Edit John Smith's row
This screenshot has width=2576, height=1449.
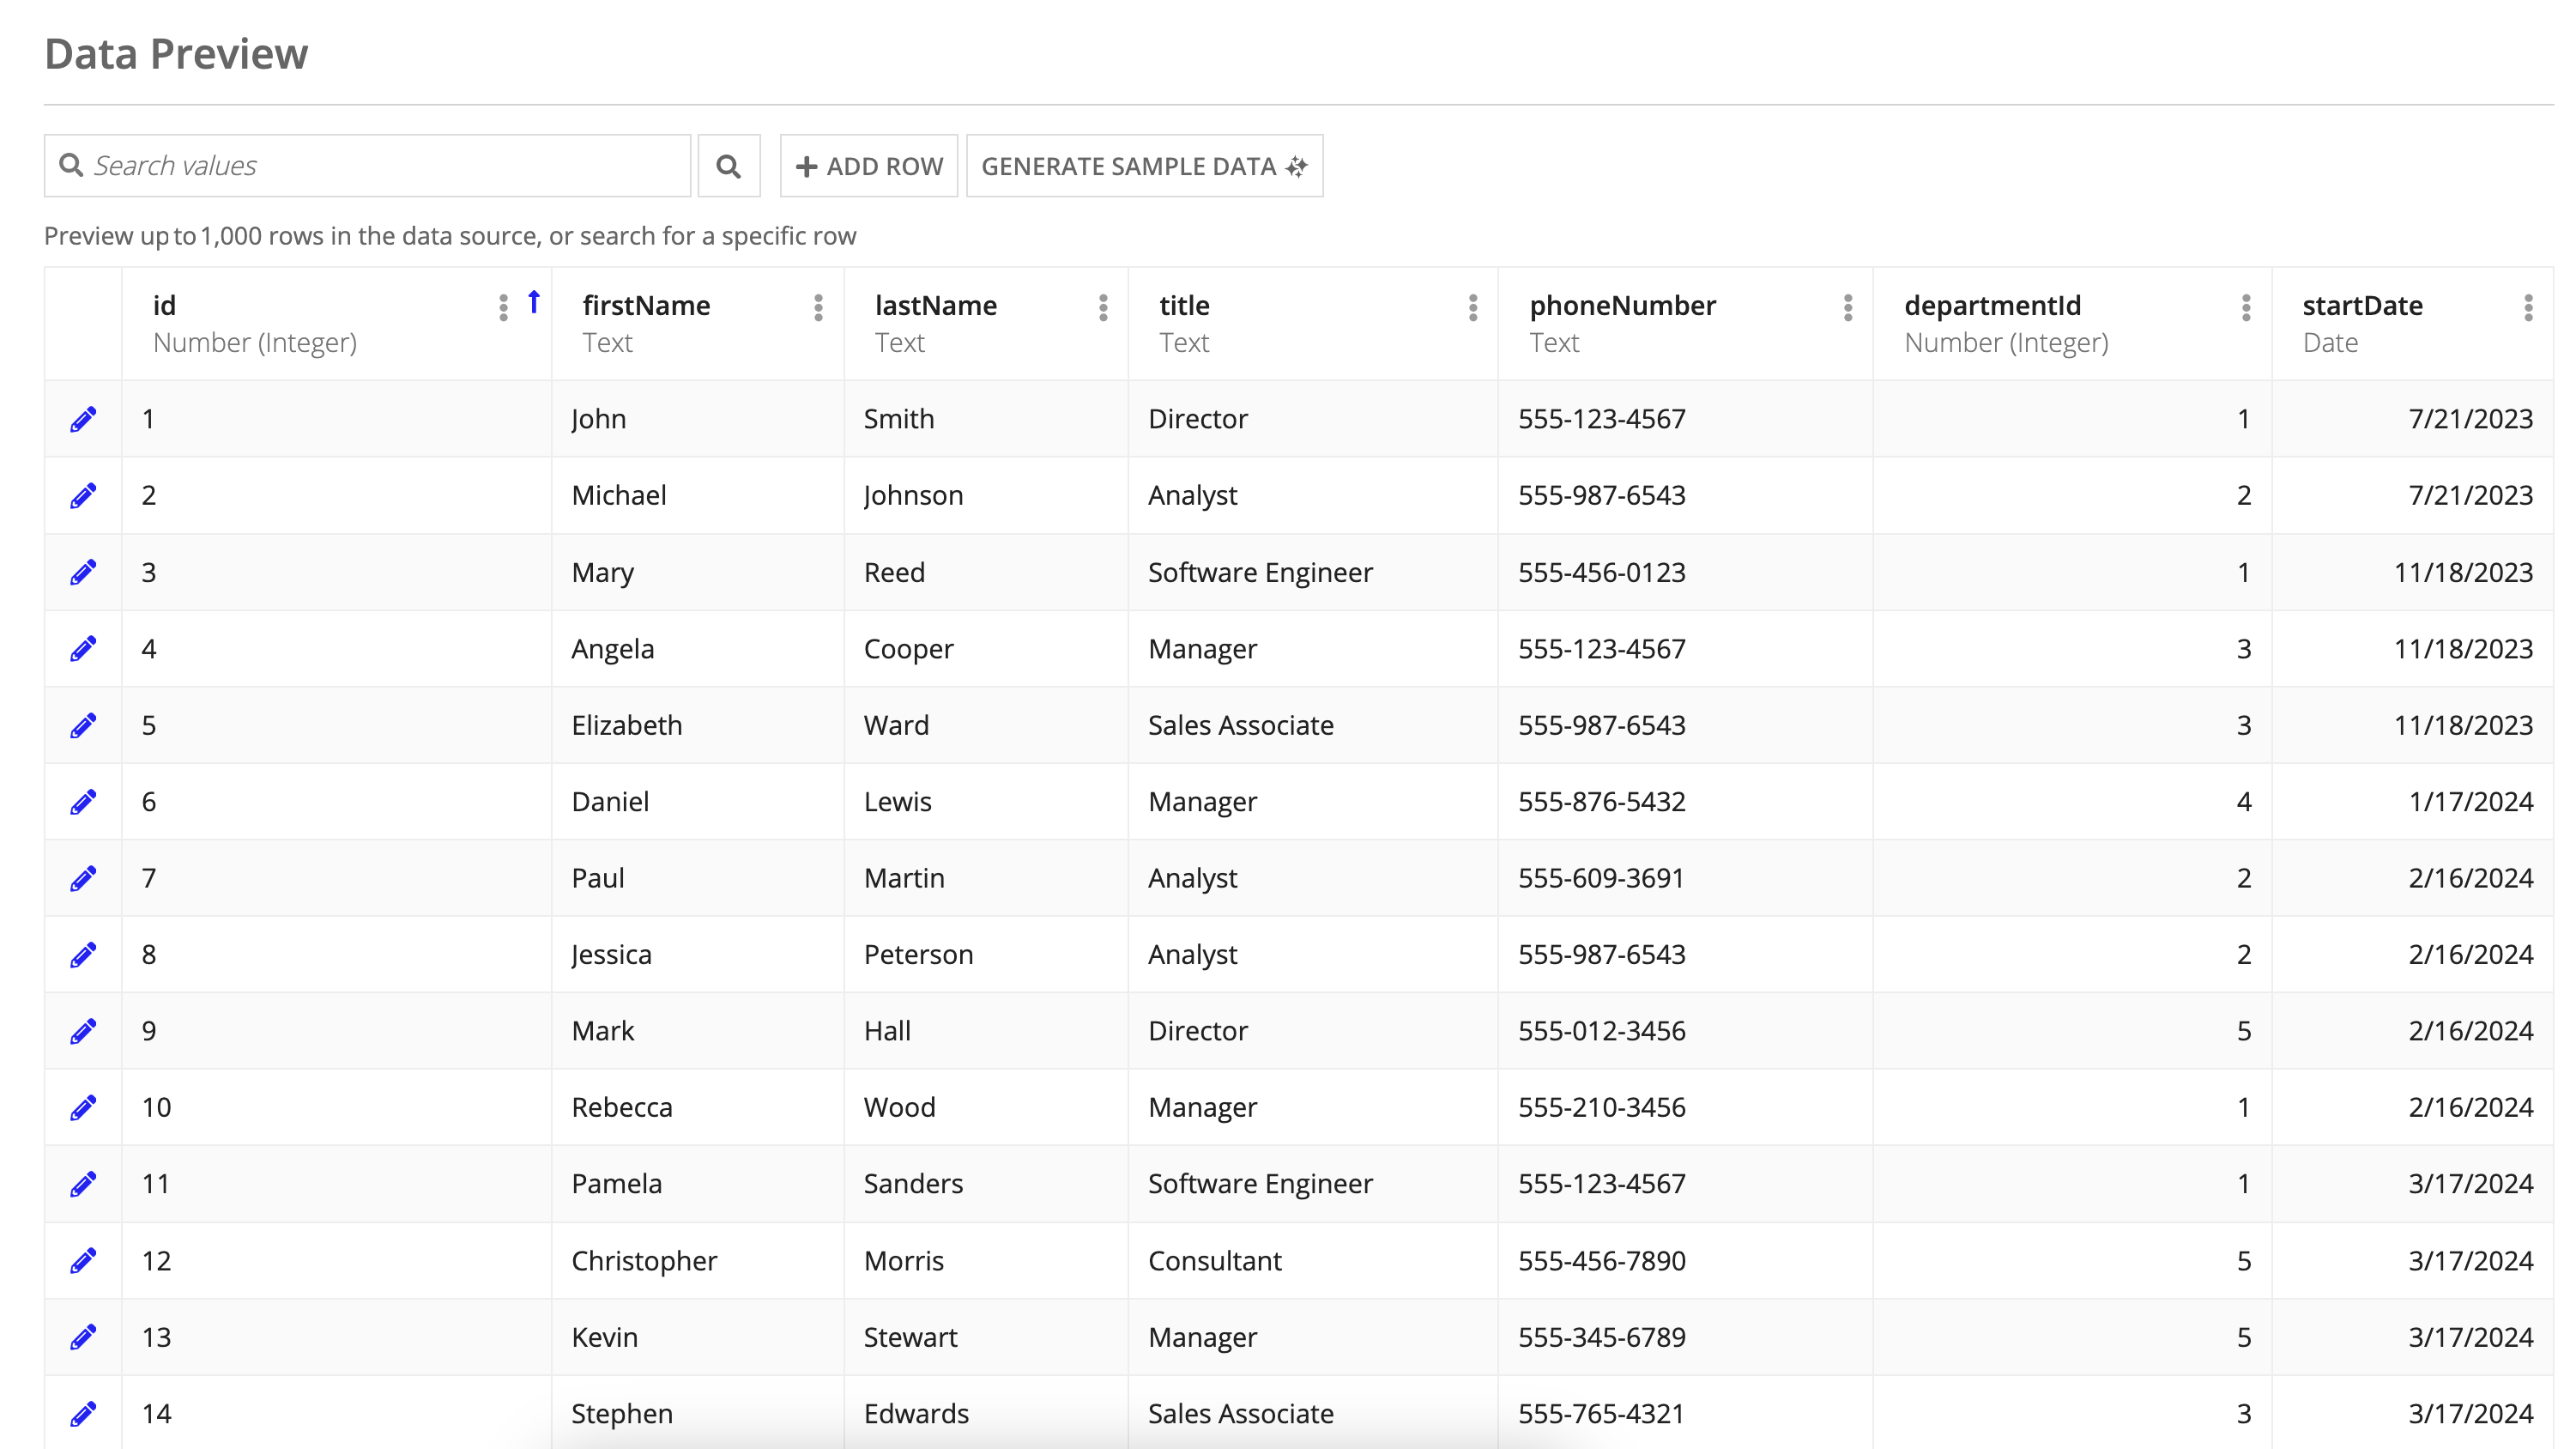[x=83, y=418]
